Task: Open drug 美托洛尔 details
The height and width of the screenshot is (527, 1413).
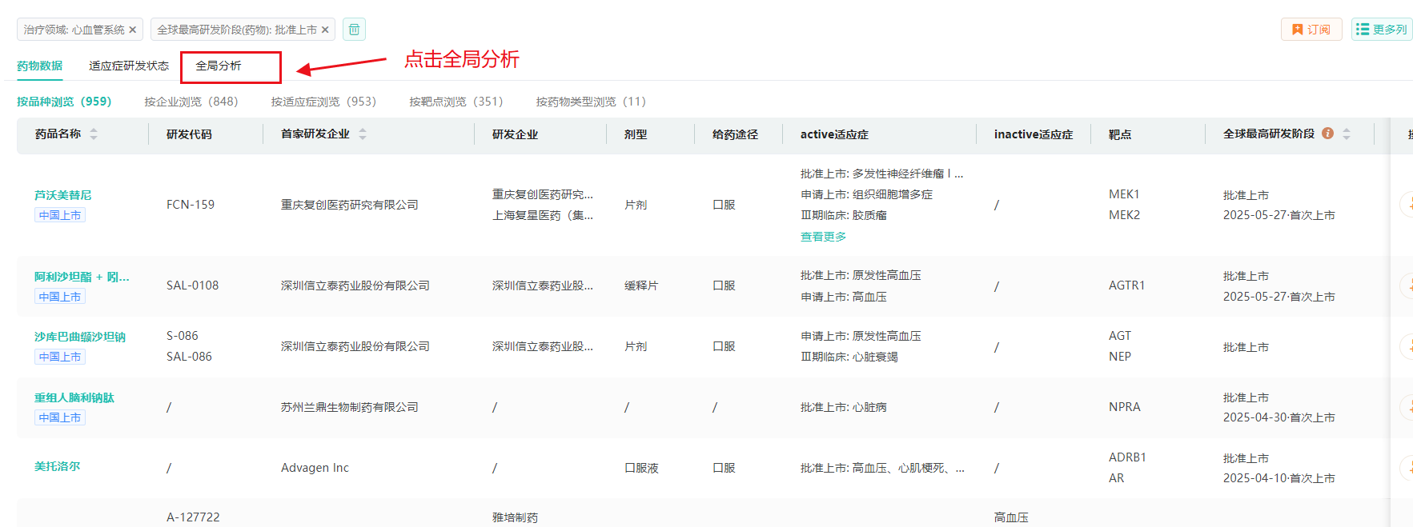Action: [57, 466]
